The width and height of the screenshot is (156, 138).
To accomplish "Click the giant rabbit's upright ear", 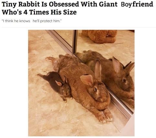I will click(x=98, y=69).
